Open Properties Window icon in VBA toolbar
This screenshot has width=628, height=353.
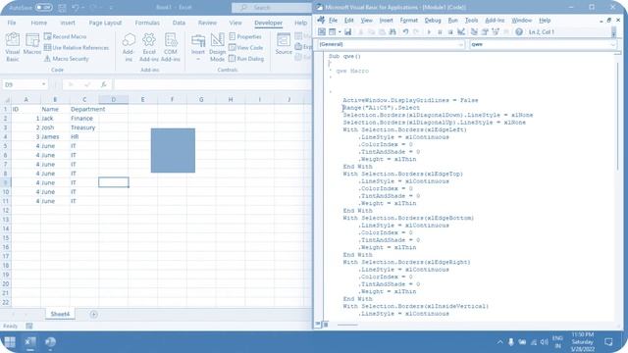point(485,32)
